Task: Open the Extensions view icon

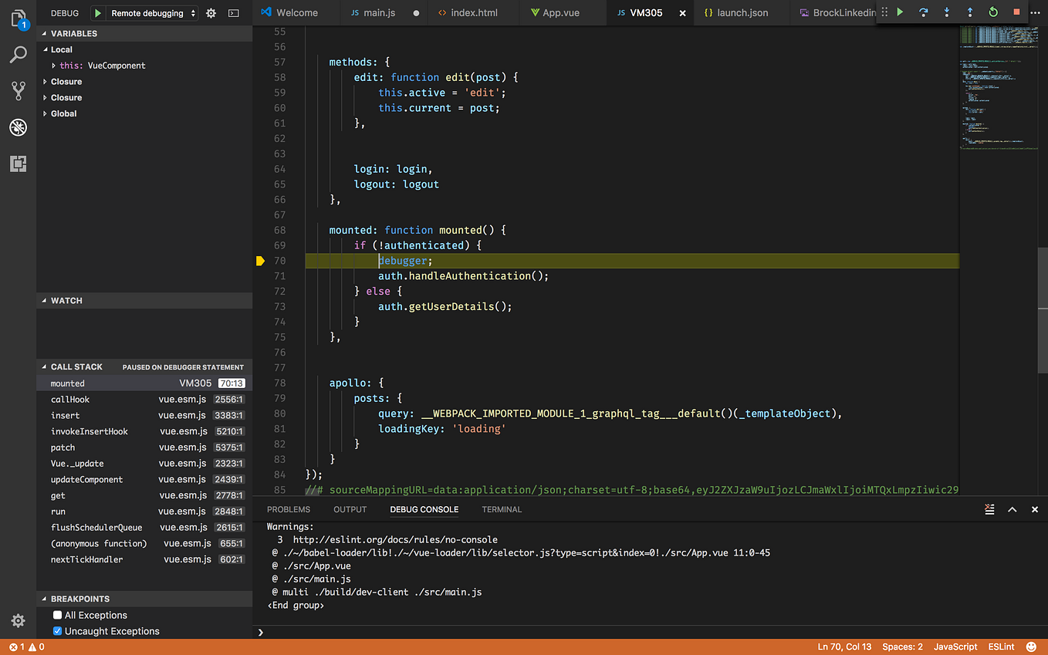Action: 19,164
